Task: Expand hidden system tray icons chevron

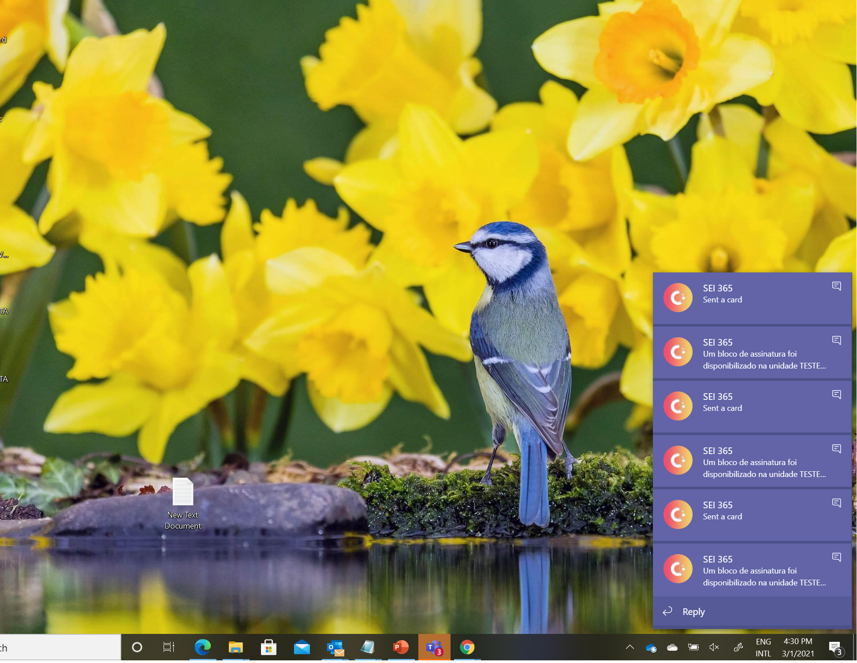Action: pyautogui.click(x=630, y=647)
